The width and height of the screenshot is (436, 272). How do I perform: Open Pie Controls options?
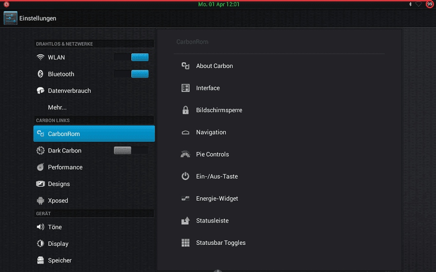click(279, 154)
